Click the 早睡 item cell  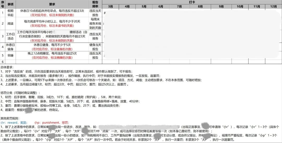(11, 55)
